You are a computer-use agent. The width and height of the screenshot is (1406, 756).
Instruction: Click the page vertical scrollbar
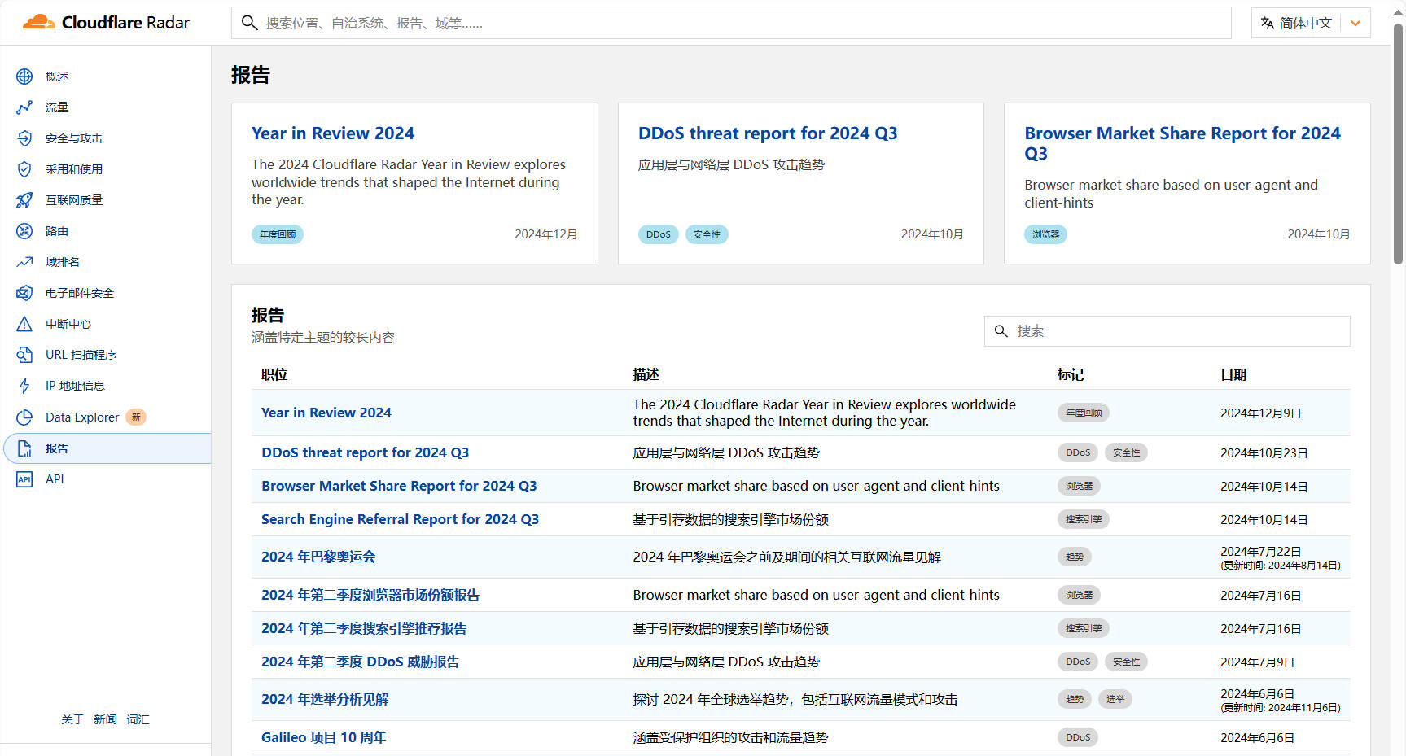1398,145
